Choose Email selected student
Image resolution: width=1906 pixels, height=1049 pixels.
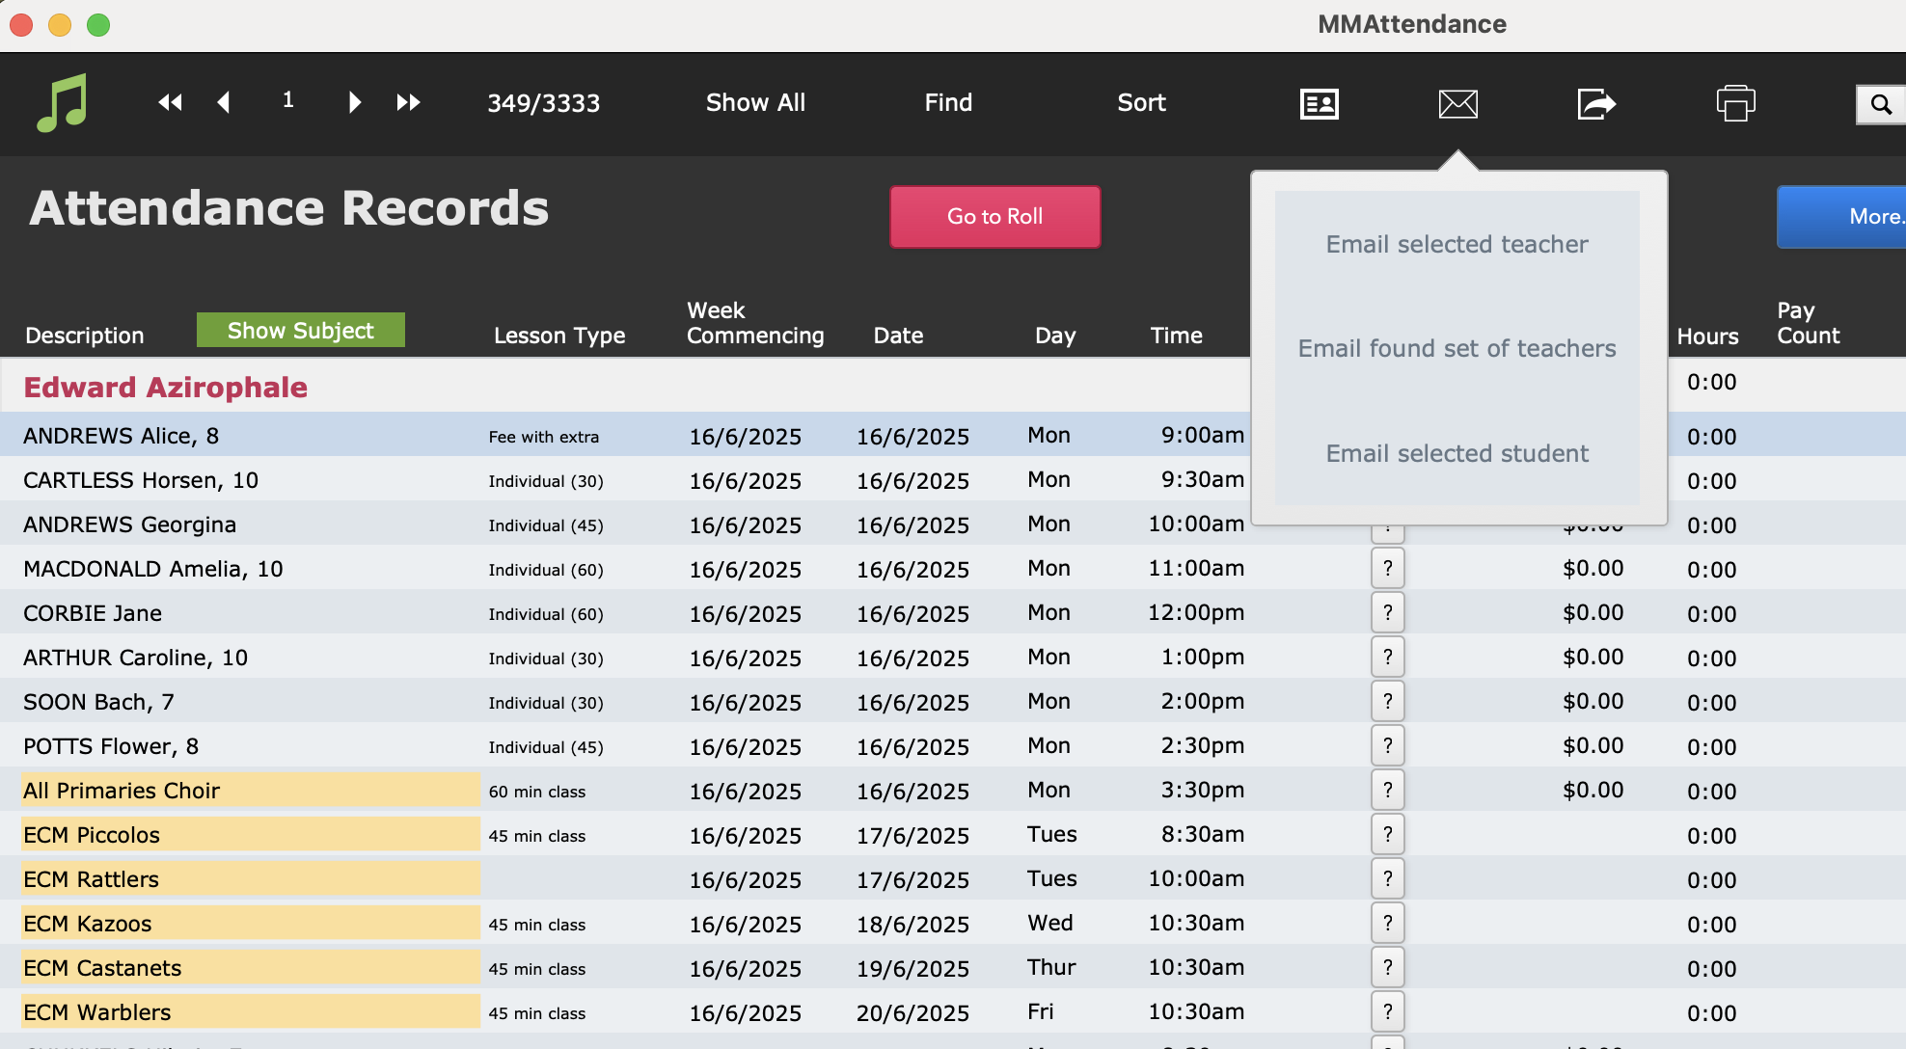1457,453
